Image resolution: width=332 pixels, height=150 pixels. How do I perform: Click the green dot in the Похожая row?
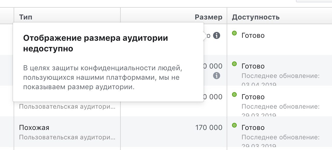(234, 125)
